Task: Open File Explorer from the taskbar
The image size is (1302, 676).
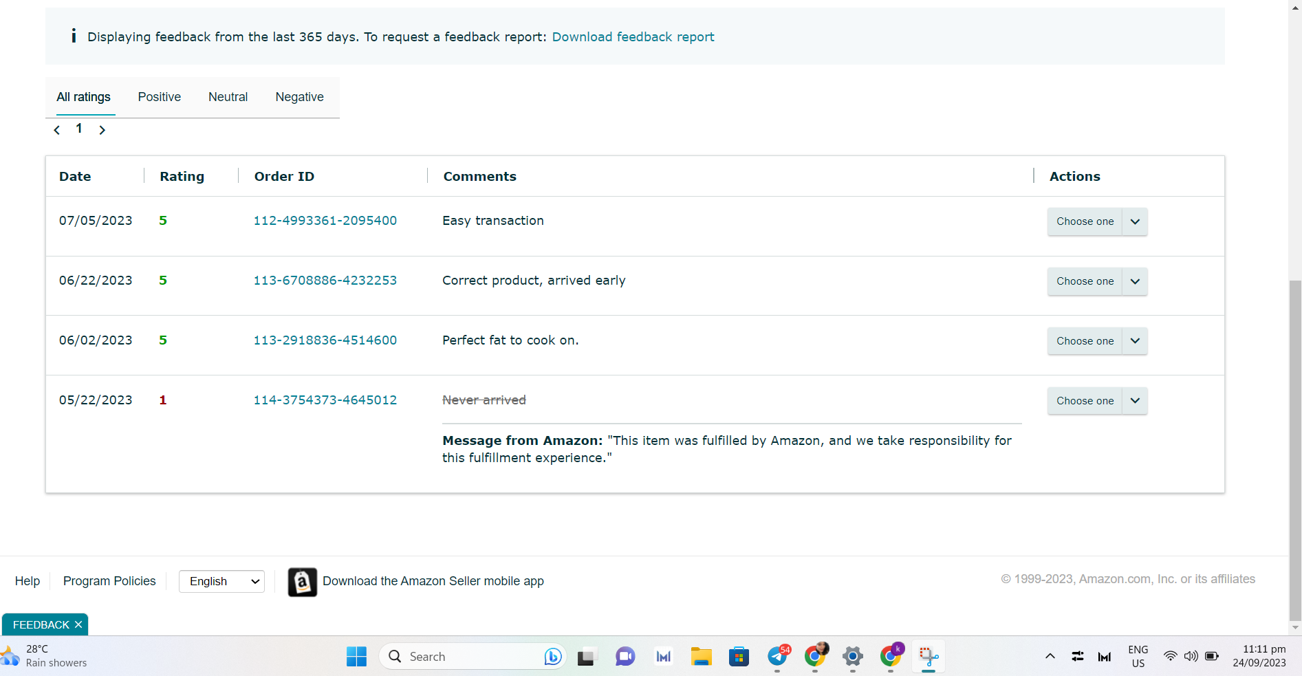Action: tap(701, 657)
